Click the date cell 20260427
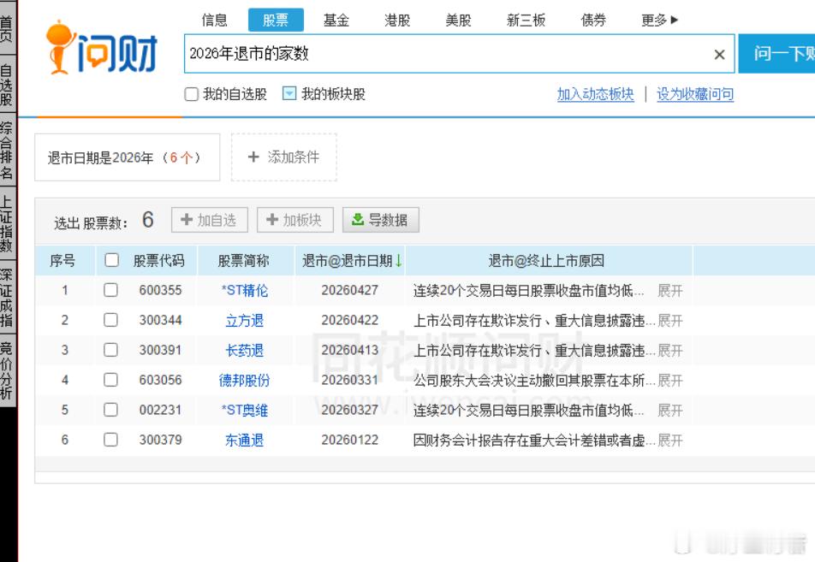This screenshot has height=562, width=815. (x=350, y=290)
